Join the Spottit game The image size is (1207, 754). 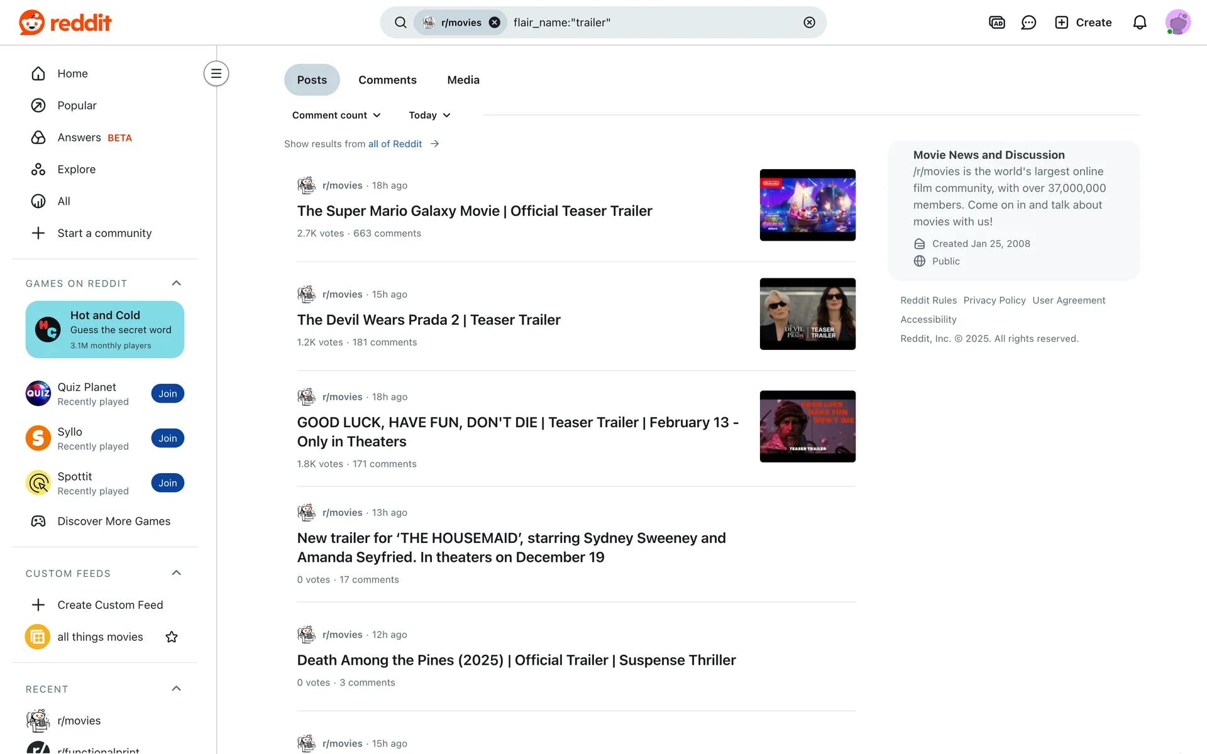(x=167, y=483)
